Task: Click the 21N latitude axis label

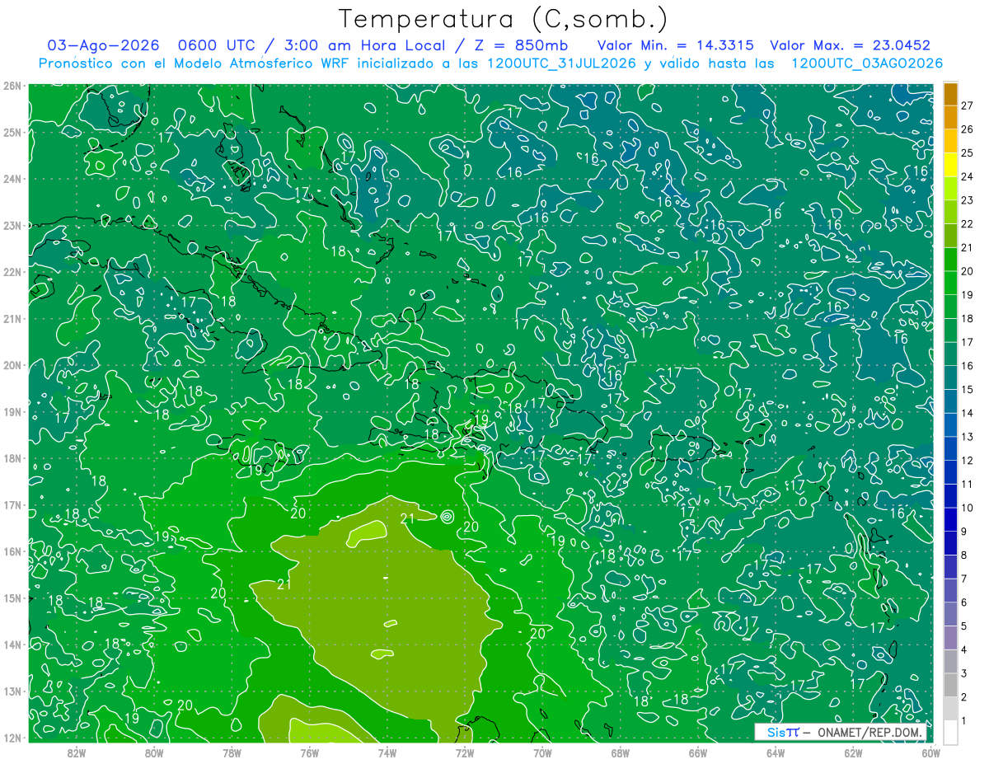Action: tap(12, 318)
